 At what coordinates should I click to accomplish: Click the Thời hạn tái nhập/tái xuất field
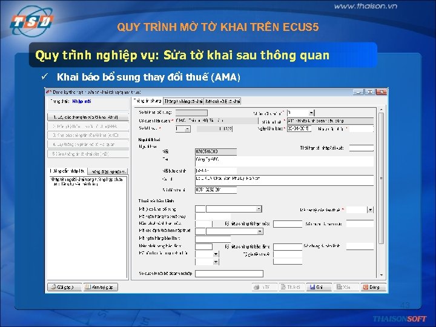click(x=361, y=148)
